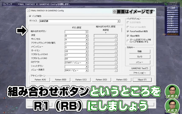Open the メインメニュー dropdown showing X
Screen dimensions: 182x114
pos(77,47)
